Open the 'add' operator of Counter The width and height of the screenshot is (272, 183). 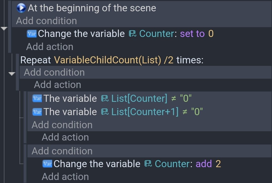point(204,164)
